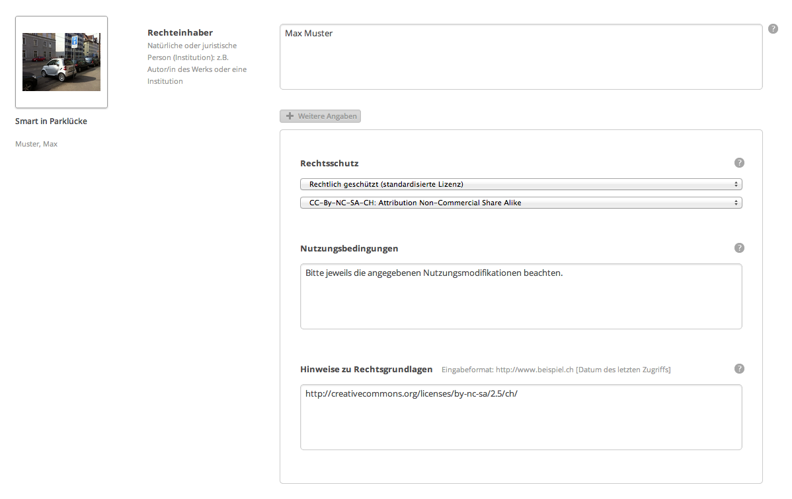Image resolution: width=792 pixels, height=499 pixels.
Task: Click the 'Hinweise zu Rechtsgrundlagen' heading
Action: click(366, 370)
